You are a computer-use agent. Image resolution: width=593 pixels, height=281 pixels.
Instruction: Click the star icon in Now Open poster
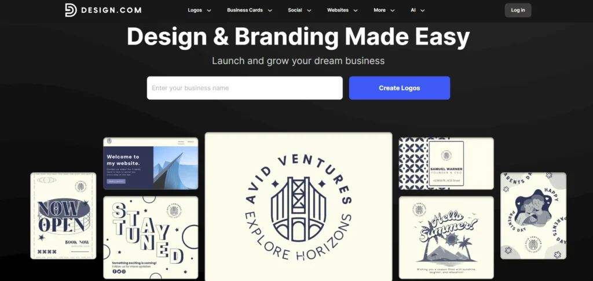41,238
